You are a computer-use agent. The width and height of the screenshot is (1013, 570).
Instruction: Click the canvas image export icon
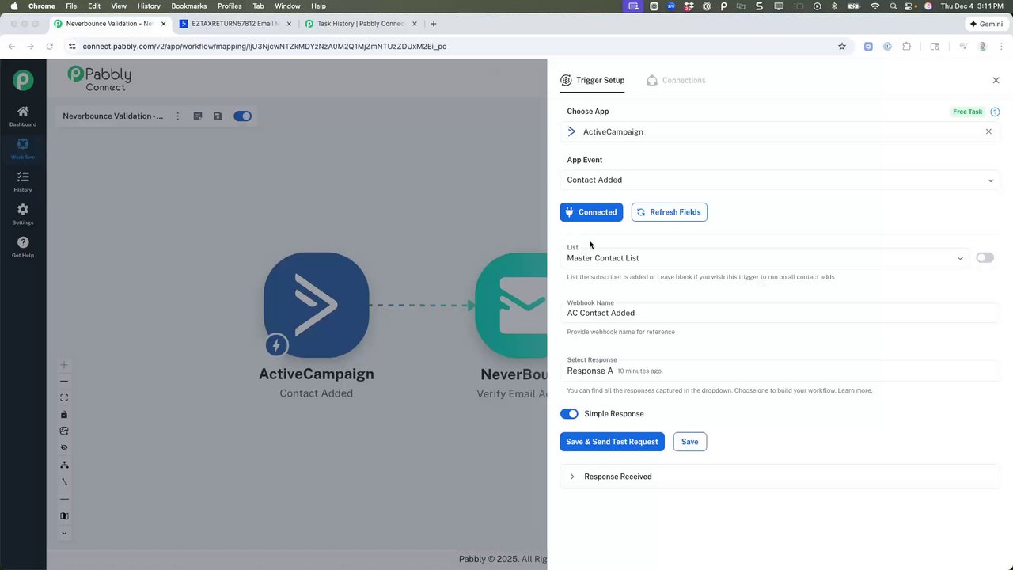[64, 431]
